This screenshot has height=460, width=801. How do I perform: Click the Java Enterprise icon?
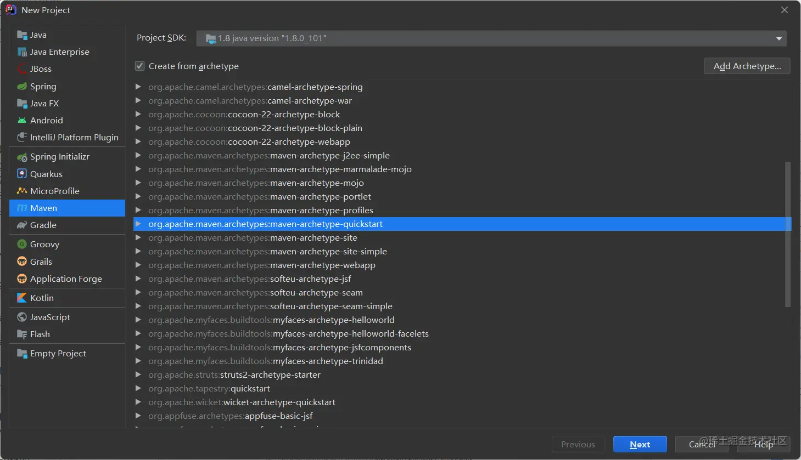point(22,52)
